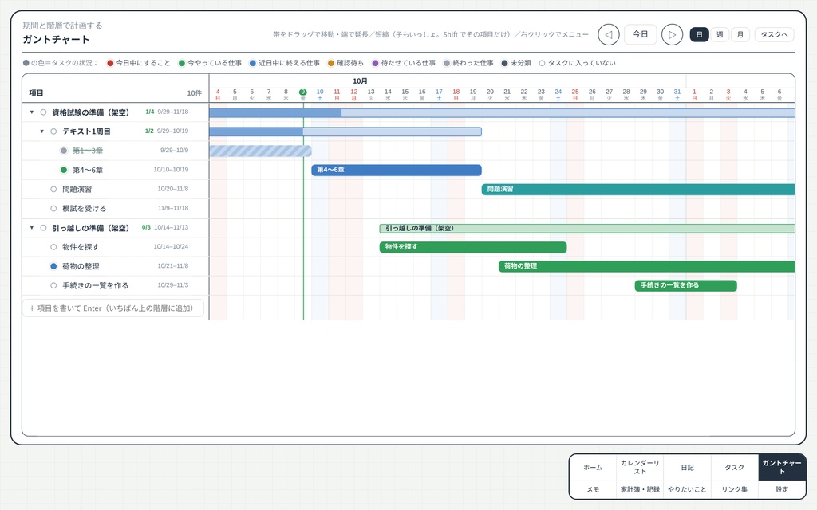Click the status circle beside 物件を探す
This screenshot has height=510, width=817.
click(x=53, y=247)
